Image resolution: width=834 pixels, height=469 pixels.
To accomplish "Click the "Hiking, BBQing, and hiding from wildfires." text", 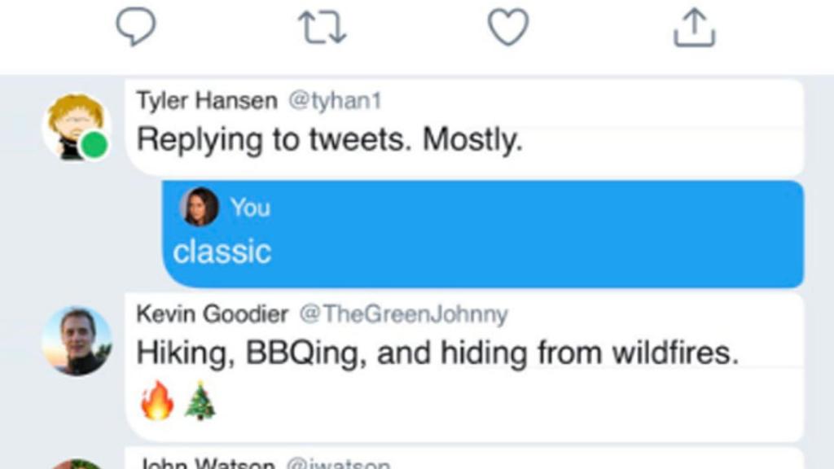I will 437,353.
